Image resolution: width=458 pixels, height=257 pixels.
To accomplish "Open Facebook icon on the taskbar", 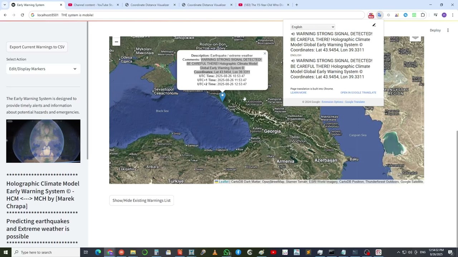I will (x=238, y=252).
